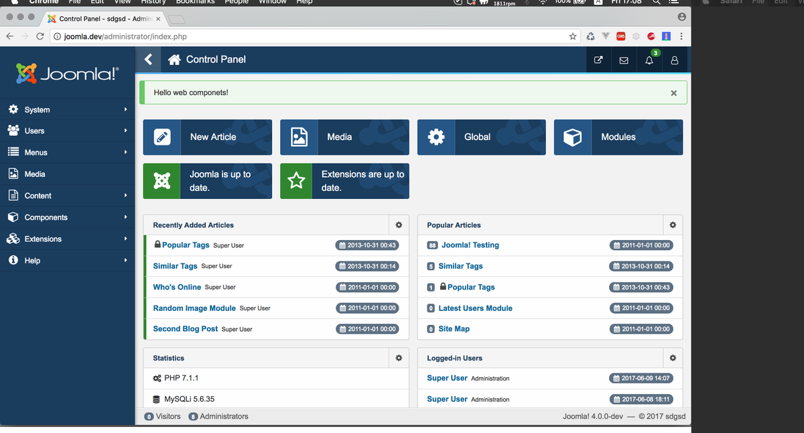804x433 pixels.
Task: Open Popular Tags in Popular Articles
Action: 471,287
